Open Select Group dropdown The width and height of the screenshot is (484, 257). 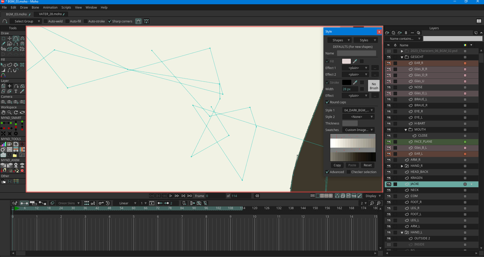(25, 21)
